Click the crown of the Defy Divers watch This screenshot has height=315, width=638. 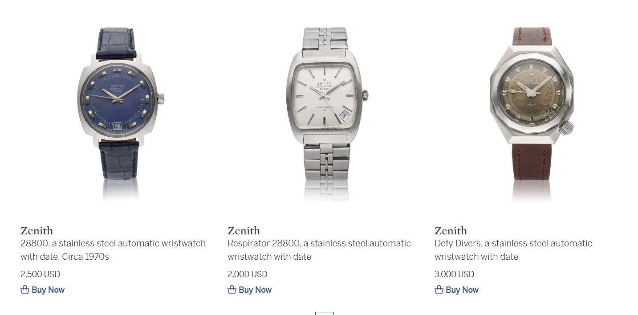(566, 128)
